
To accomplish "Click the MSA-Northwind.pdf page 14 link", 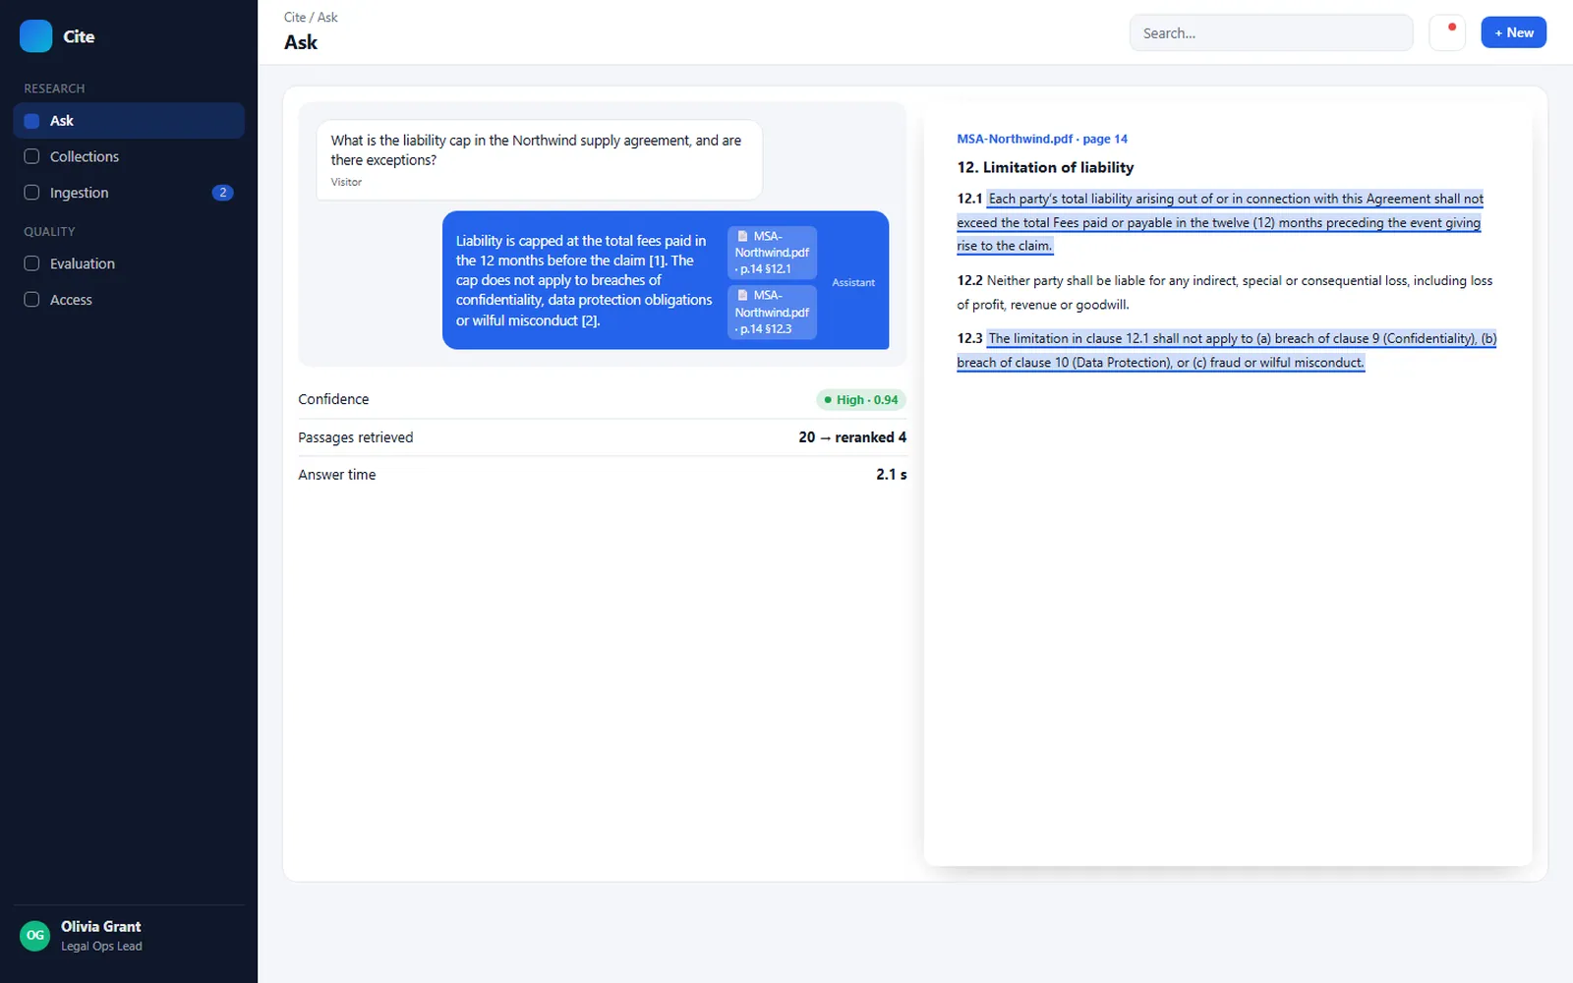I will pyautogui.click(x=1042, y=139).
